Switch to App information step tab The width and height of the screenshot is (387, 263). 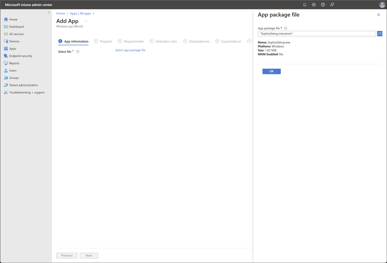[x=73, y=41]
